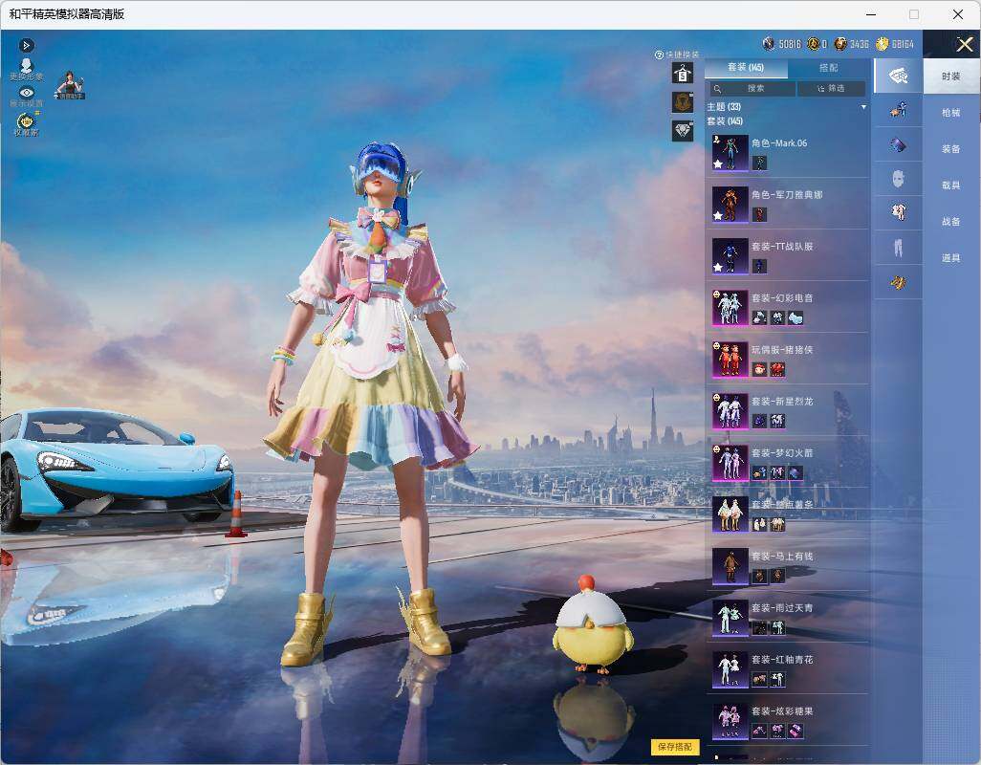The image size is (981, 765).
Task: Open the 载具 side menu
Action: tap(951, 186)
